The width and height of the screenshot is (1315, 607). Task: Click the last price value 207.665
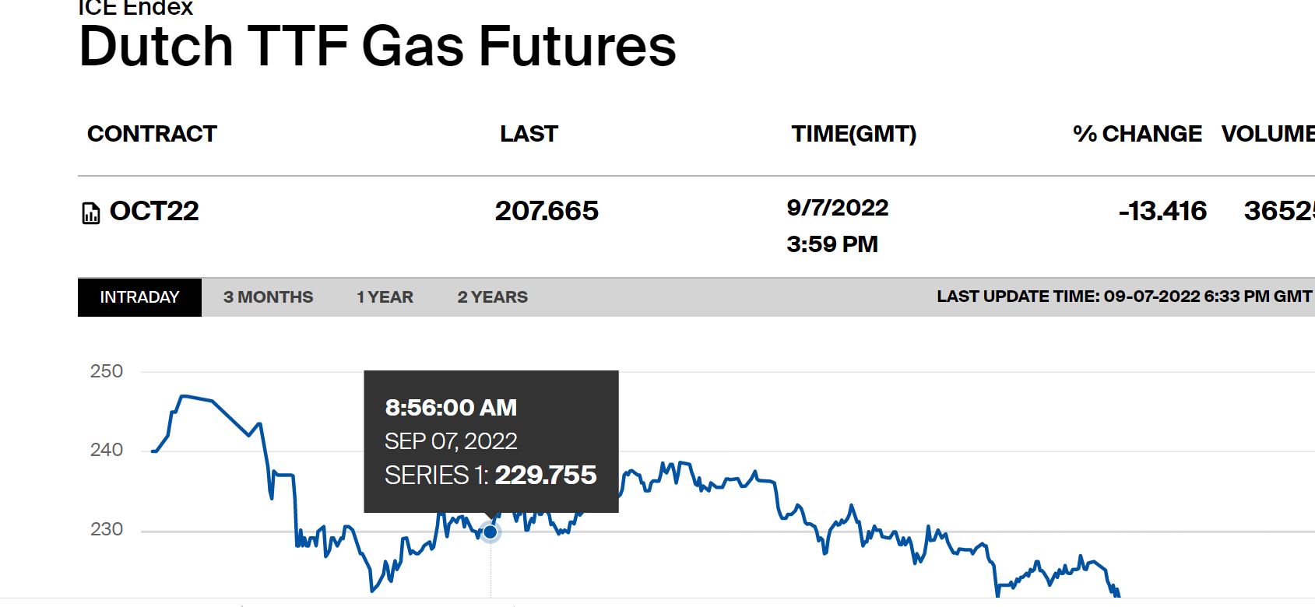point(547,211)
